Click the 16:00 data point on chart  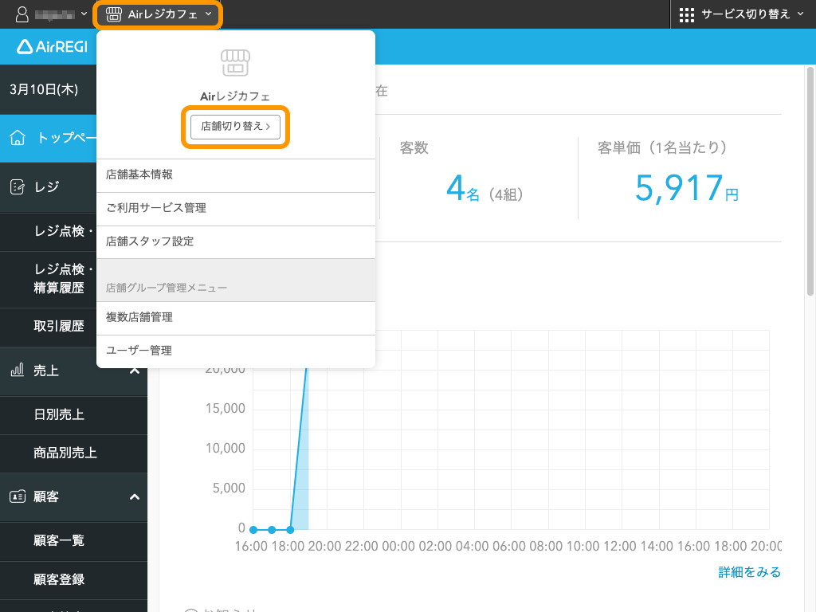tap(253, 530)
